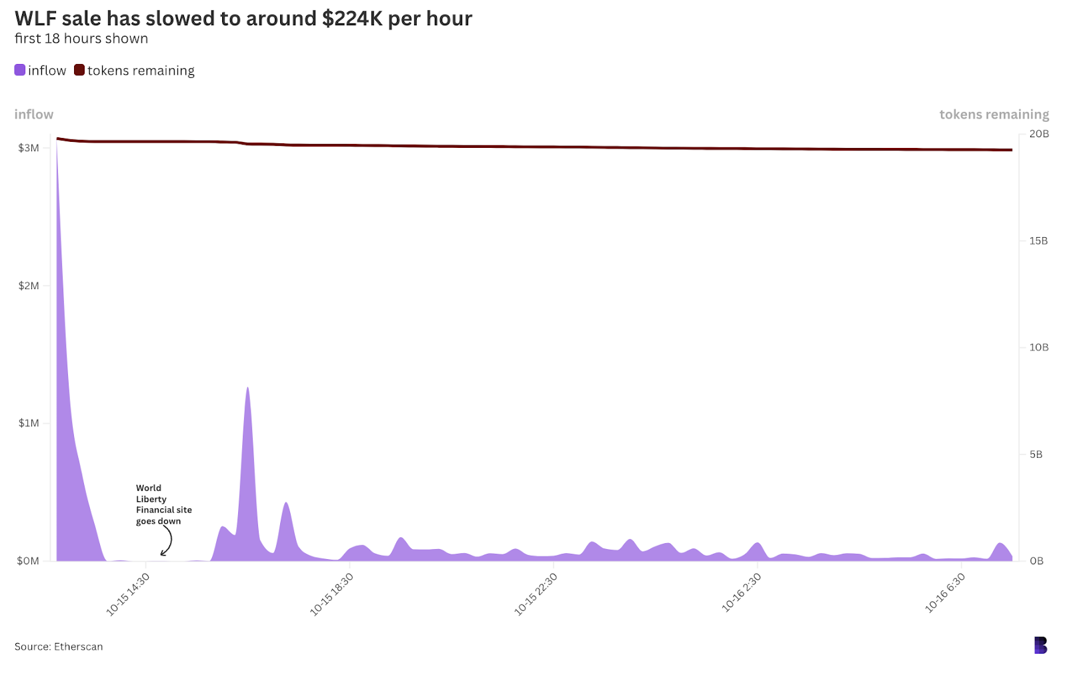Click the $1M left axis label

coord(29,423)
